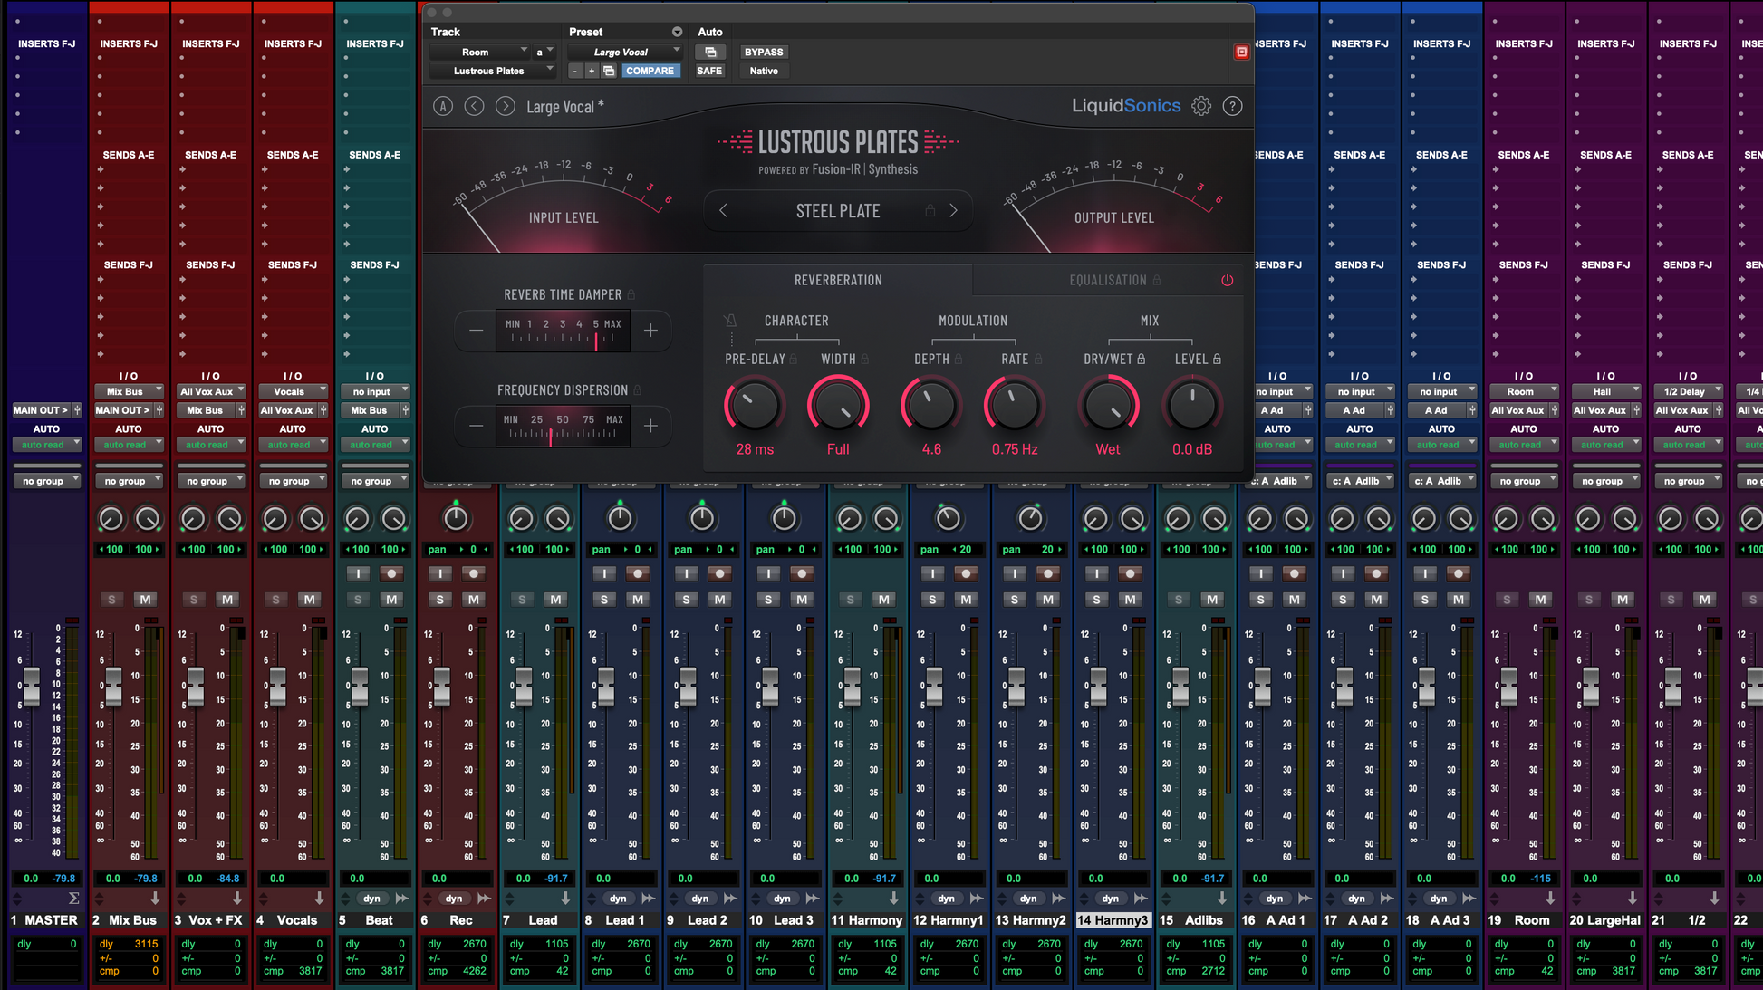1763x990 pixels.
Task: Go to next preset arrow beside Large Vocal
Action: [x=506, y=106]
